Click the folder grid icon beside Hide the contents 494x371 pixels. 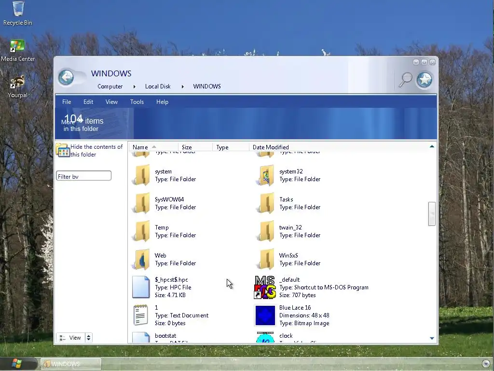point(63,150)
